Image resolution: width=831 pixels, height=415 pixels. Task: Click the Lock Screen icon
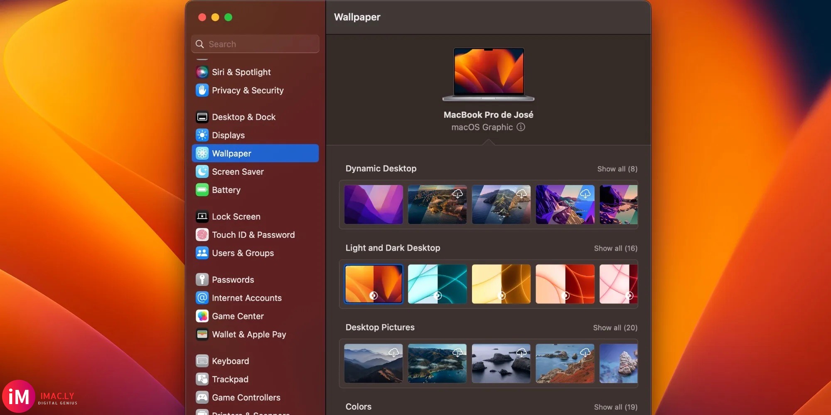202,217
